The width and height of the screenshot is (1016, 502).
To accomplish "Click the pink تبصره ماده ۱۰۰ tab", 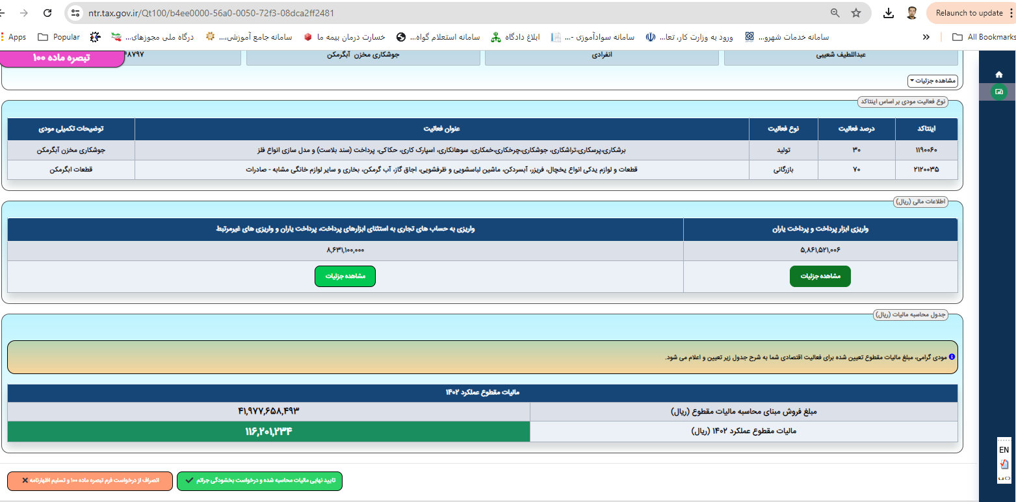I will click(x=62, y=58).
